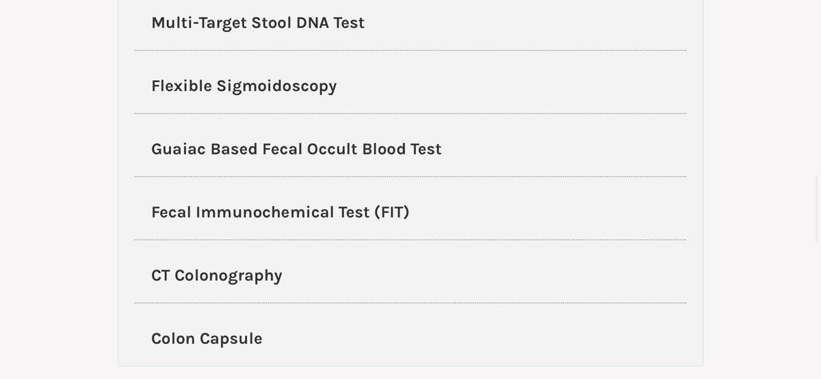Expand the Multi-Target Stool DNA Test section
This screenshot has width=821, height=379.
coord(257,23)
